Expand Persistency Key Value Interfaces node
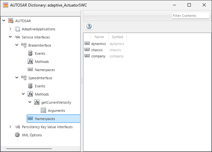 tap(10, 127)
